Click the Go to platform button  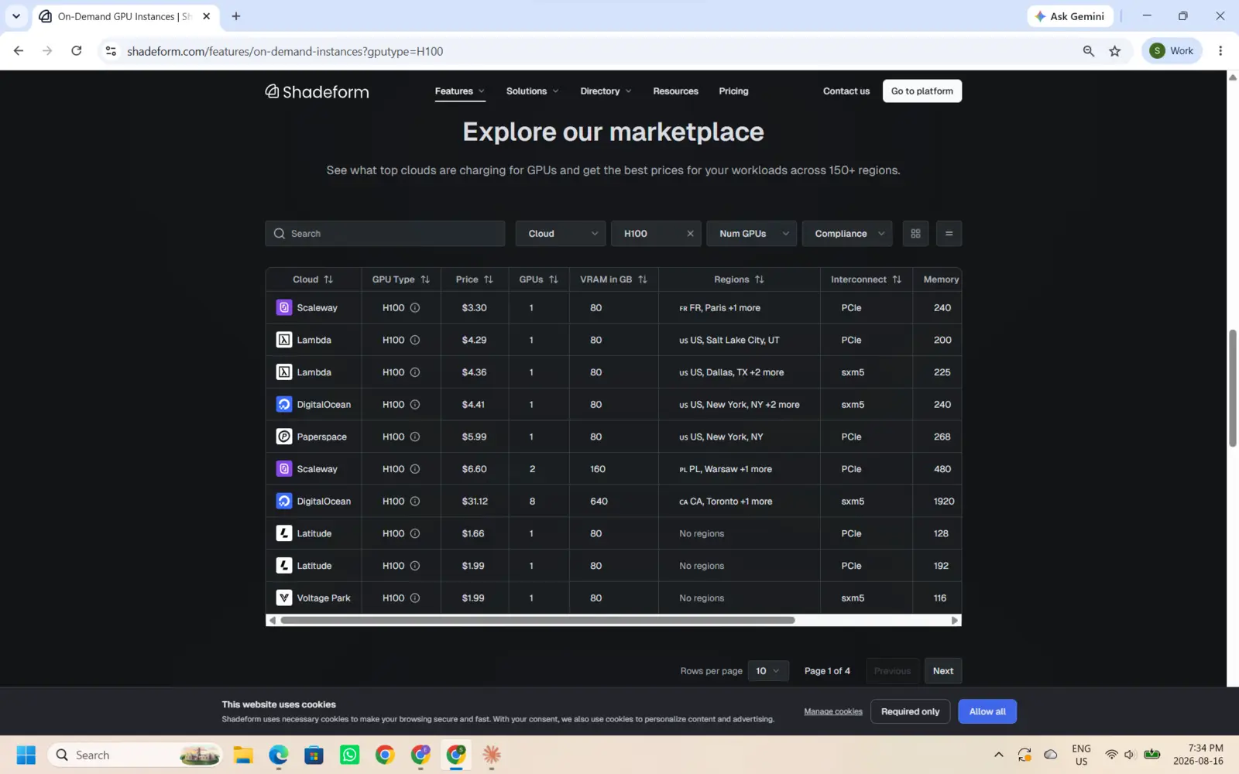point(922,91)
